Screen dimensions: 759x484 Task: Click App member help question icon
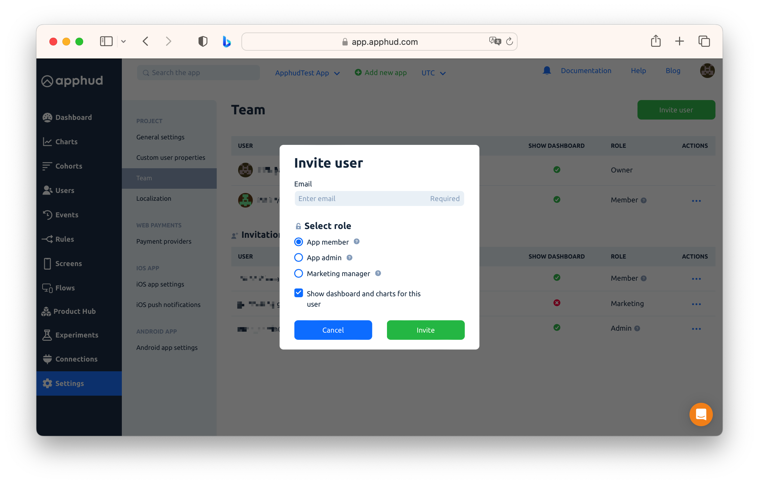[356, 242]
